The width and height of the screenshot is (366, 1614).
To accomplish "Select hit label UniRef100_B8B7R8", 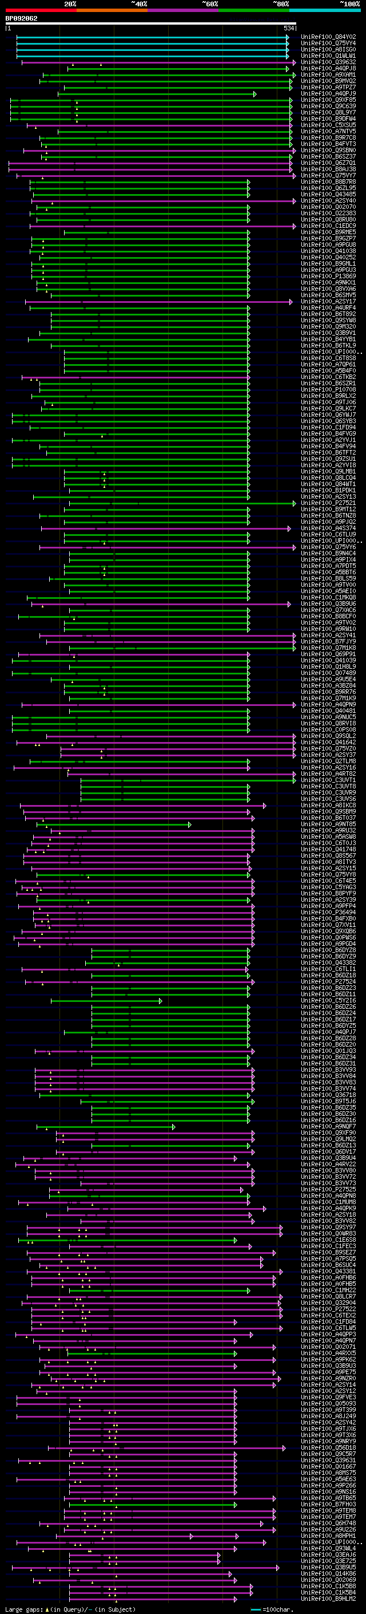I will (x=328, y=181).
